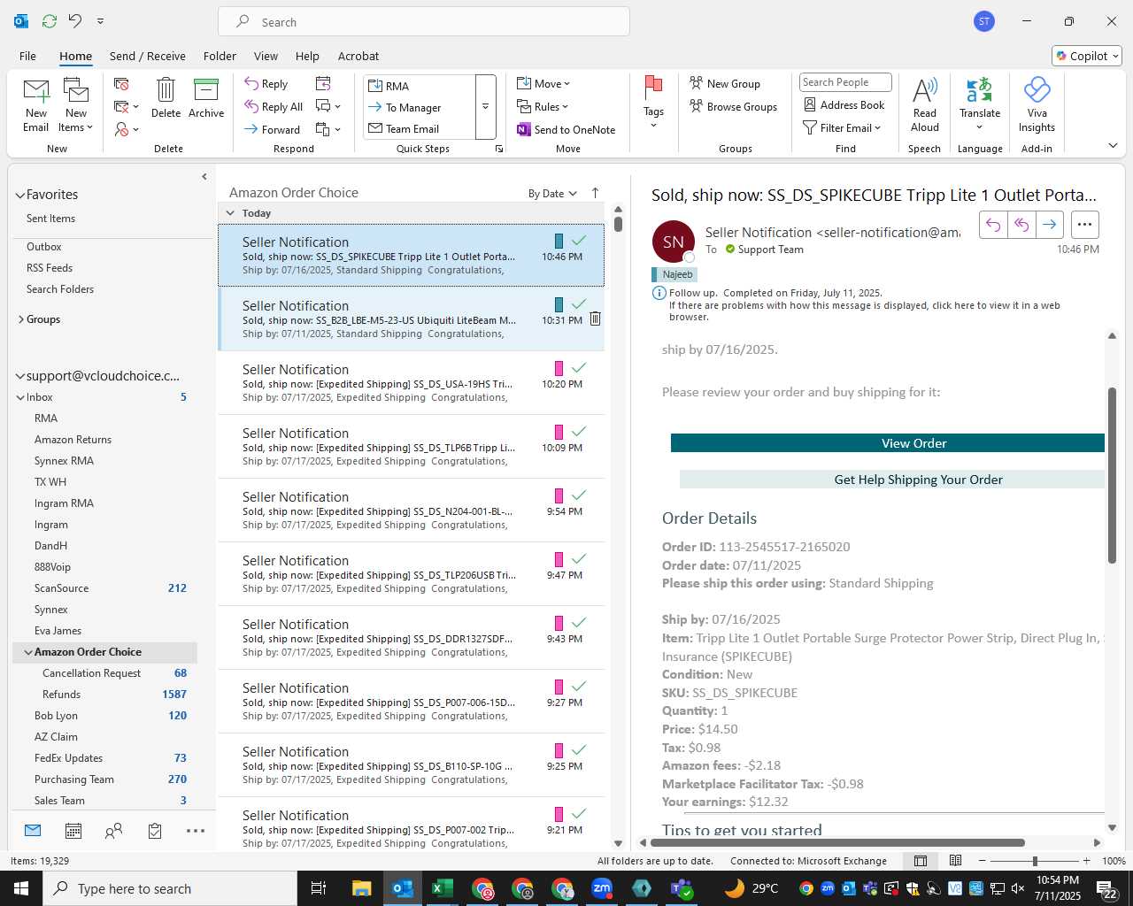
Task: Open the Acrobat tab
Action: tap(358, 56)
